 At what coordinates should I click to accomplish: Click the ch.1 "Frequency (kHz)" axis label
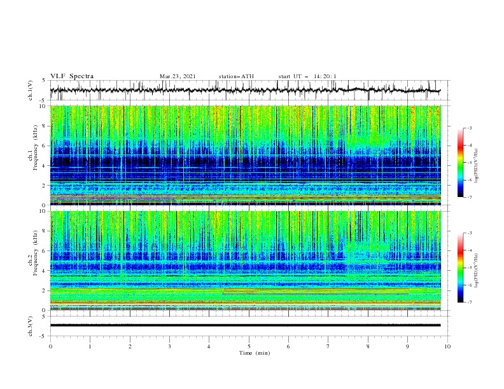pos(36,146)
